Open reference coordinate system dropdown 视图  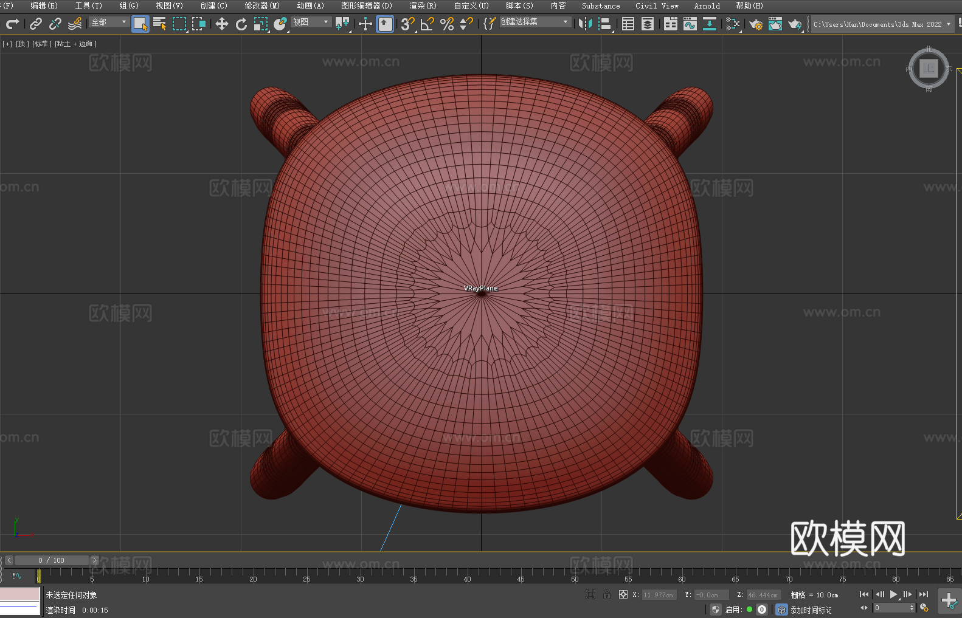click(311, 22)
